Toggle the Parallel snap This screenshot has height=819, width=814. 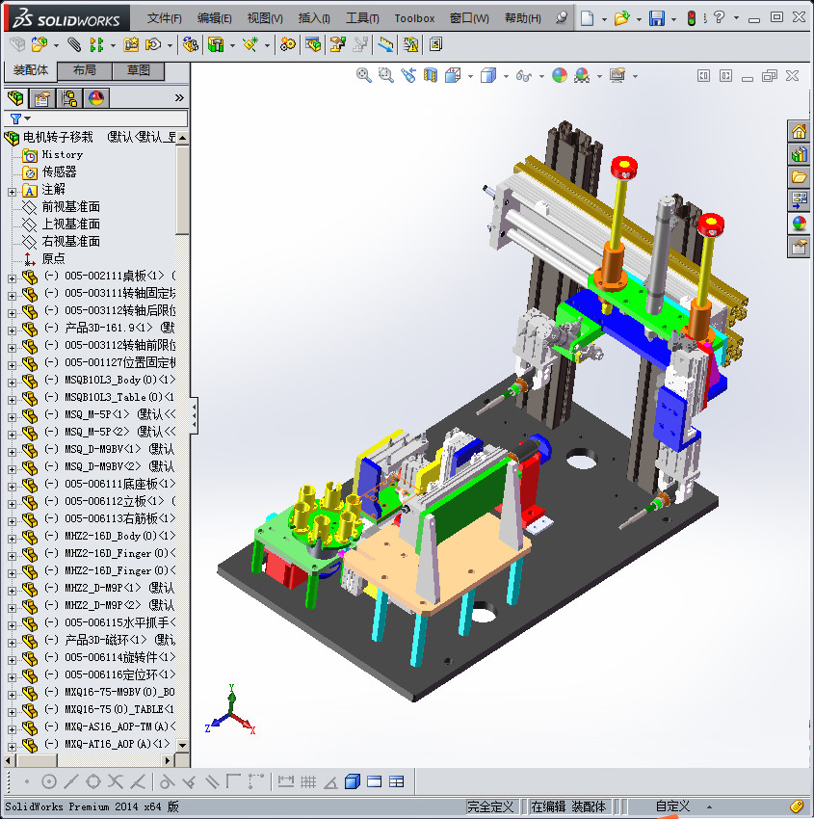[212, 782]
